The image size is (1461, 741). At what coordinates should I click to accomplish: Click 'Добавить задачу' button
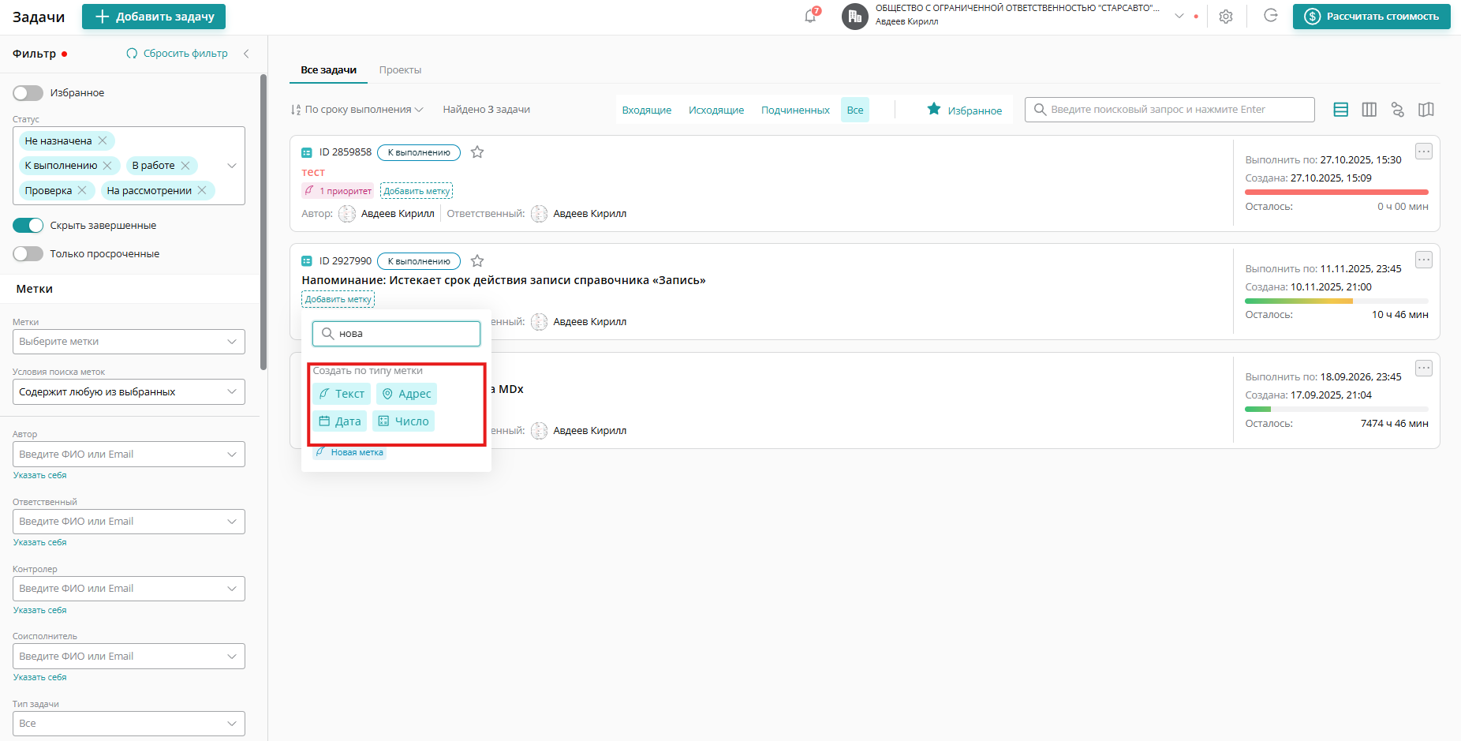154,17
